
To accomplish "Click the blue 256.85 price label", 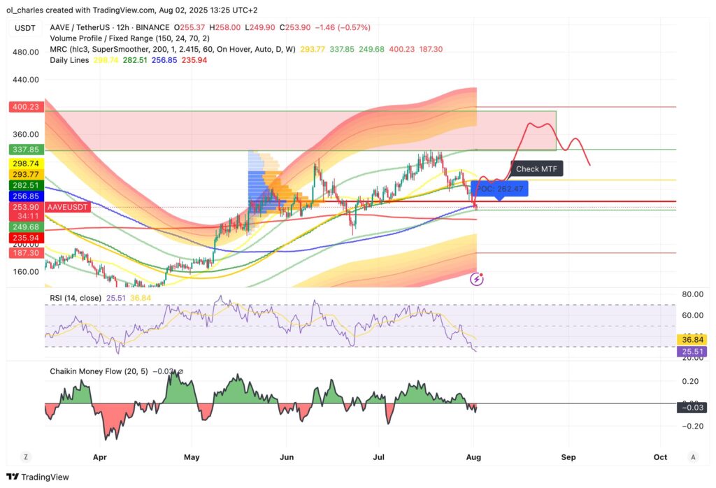I will pos(26,196).
